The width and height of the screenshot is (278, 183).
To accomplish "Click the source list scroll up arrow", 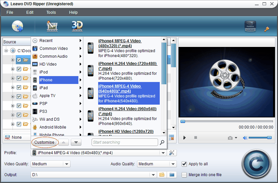I will click(173, 40).
